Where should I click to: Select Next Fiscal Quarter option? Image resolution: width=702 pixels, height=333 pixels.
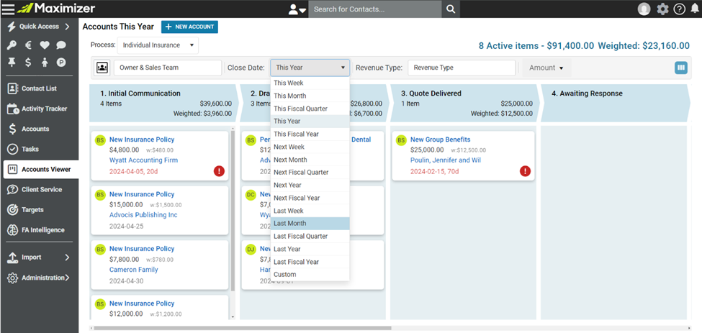click(310, 172)
